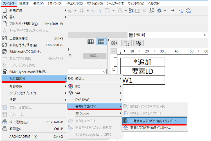This screenshot has width=211, height=141.
Task: Click the printer icon beside 印刷(P)
Action: click(5, 129)
